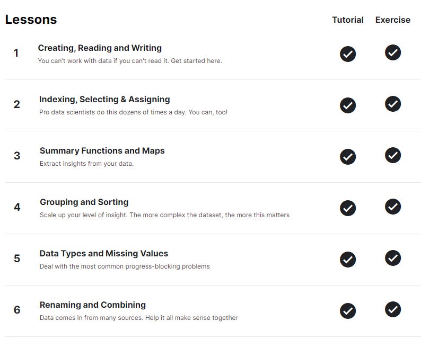Image resolution: width=421 pixels, height=339 pixels.
Task: Click the Grouping and Sorting tutorial checkmark
Action: coord(348,208)
